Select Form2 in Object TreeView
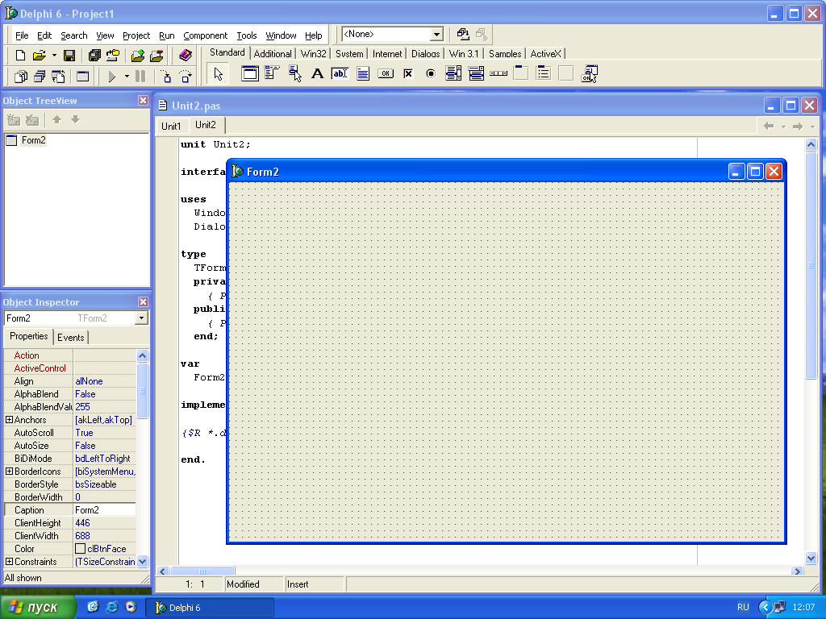The width and height of the screenshot is (826, 619). click(x=33, y=140)
